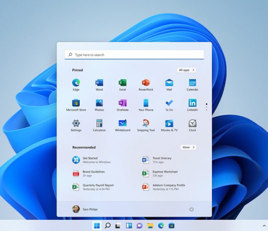This screenshot has width=268, height=231.
Task: Click the power button icon
Action: click(x=191, y=209)
